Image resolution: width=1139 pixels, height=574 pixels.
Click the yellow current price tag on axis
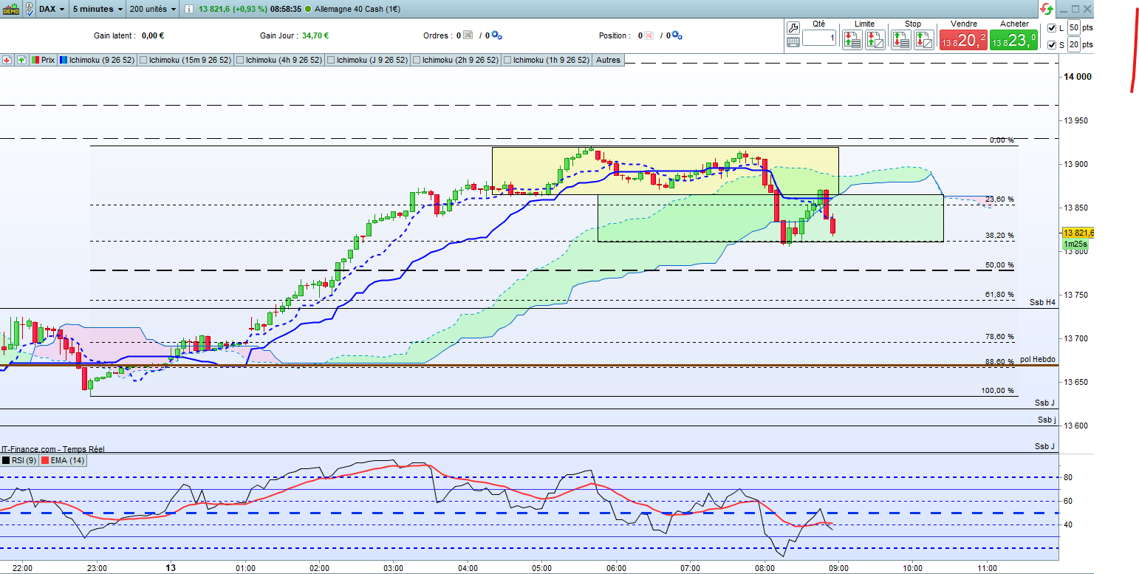1078,233
